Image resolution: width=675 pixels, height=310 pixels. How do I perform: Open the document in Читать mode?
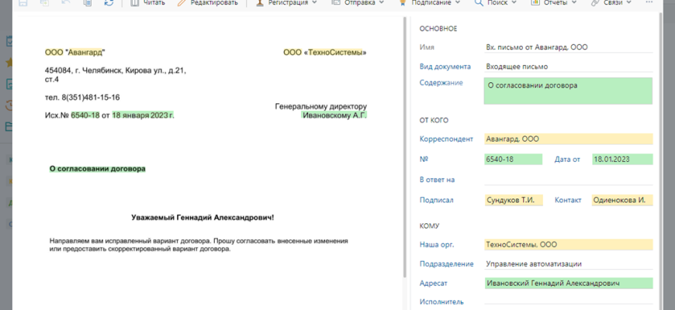(x=147, y=3)
